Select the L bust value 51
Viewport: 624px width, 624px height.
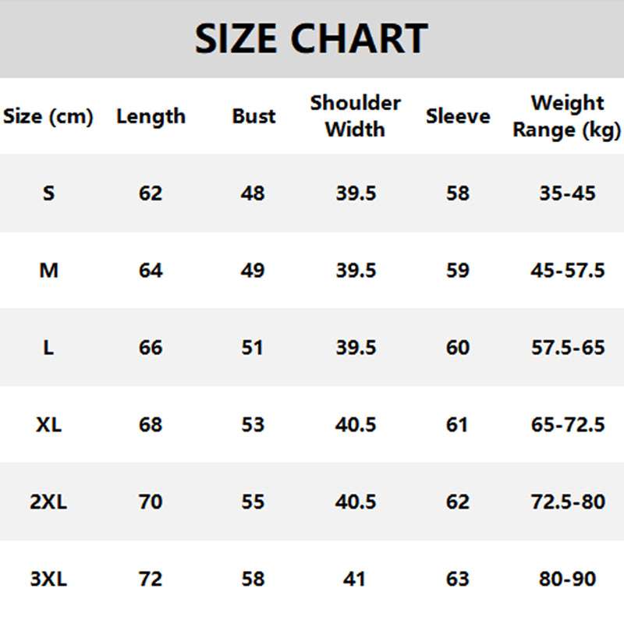point(253,347)
